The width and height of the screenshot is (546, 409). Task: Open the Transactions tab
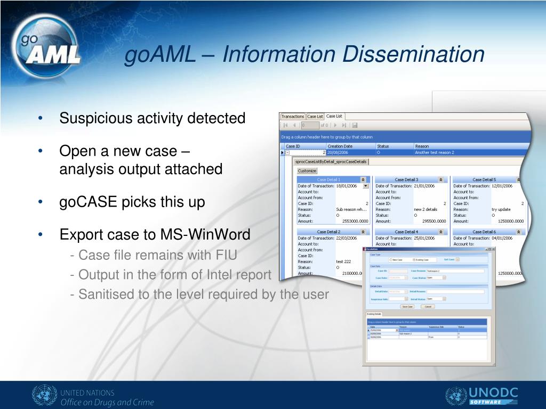coord(293,117)
